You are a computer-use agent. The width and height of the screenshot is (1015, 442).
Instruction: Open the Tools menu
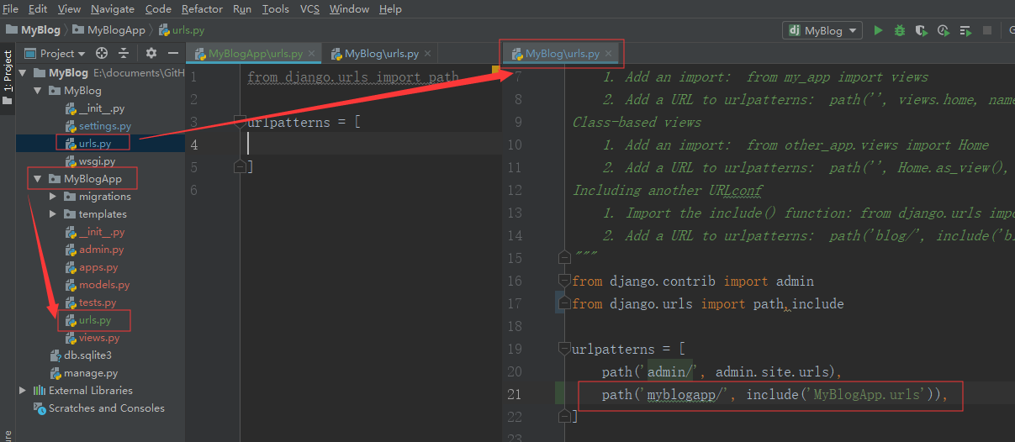tap(276, 9)
